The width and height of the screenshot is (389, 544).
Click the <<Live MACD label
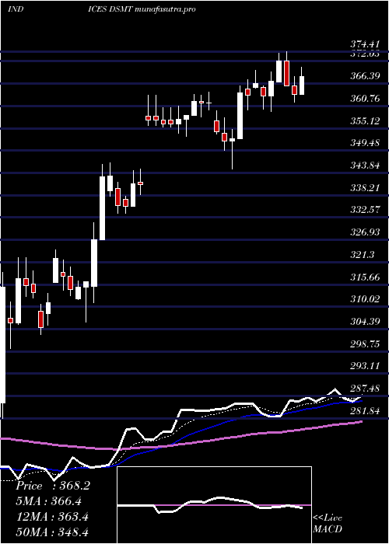(x=328, y=524)
